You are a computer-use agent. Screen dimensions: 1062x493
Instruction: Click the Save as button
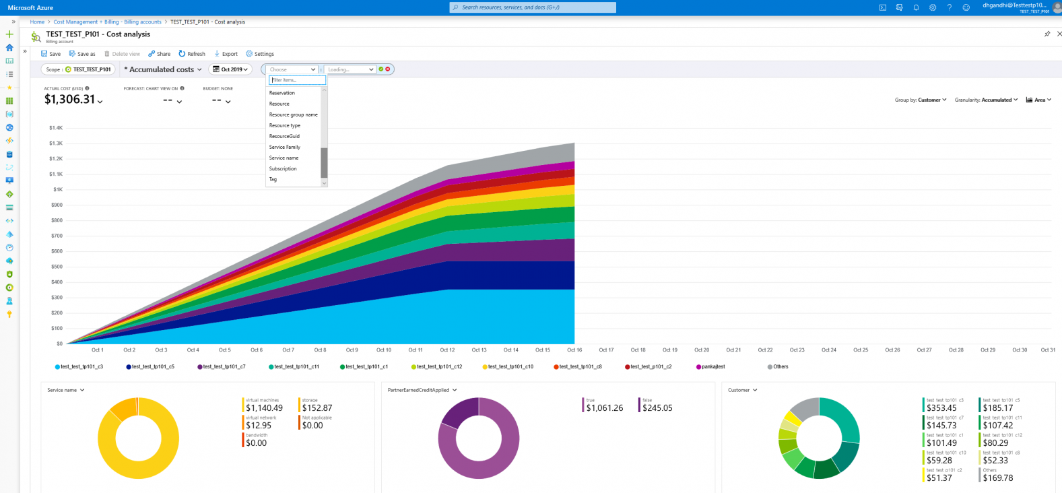click(82, 54)
